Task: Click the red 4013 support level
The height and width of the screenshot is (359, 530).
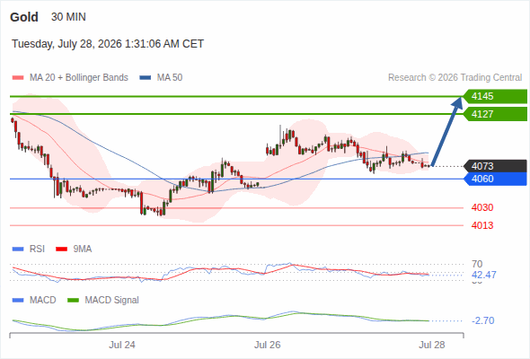Action: click(482, 225)
